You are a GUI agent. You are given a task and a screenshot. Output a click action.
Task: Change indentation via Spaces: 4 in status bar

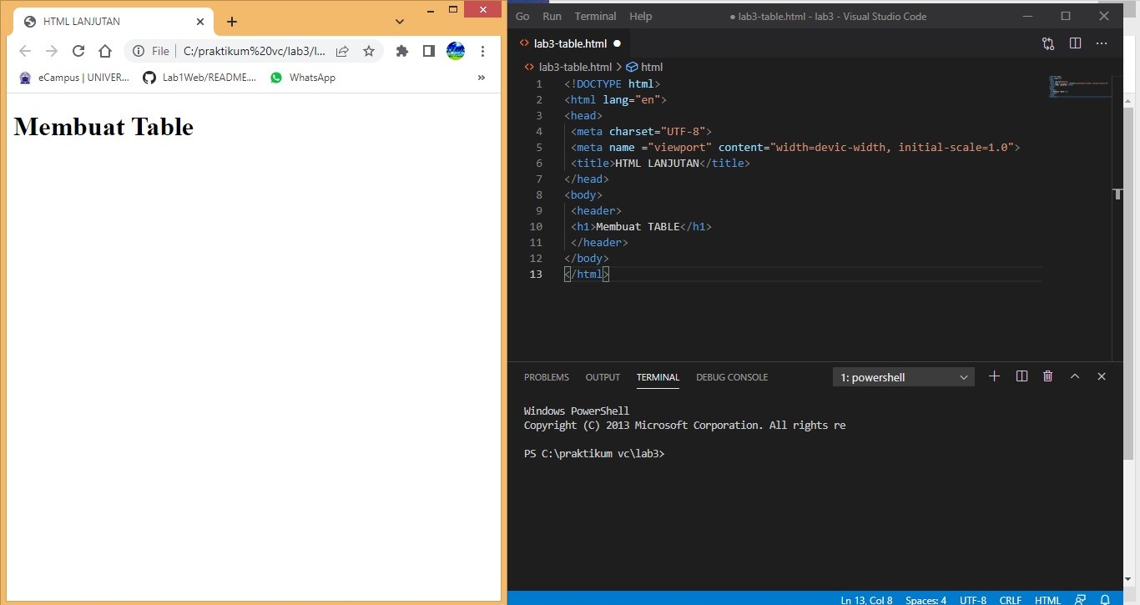coord(926,599)
